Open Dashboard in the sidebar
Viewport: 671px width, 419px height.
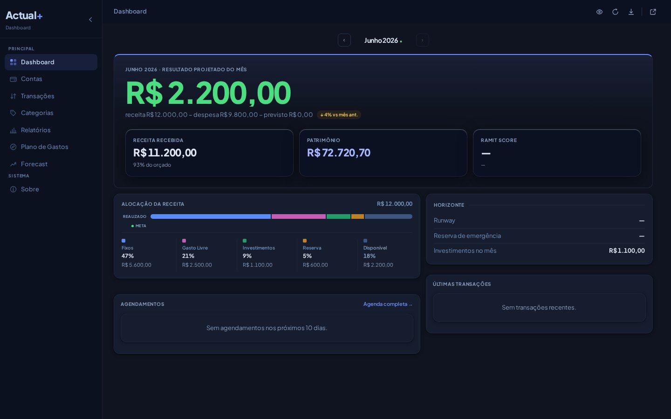click(x=51, y=62)
